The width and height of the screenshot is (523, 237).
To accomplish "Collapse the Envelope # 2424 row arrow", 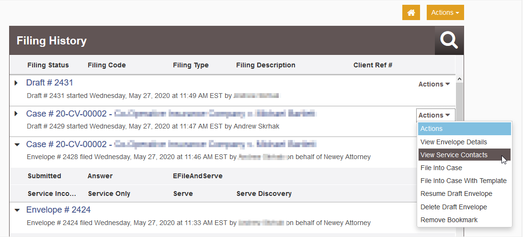I will pos(17,210).
